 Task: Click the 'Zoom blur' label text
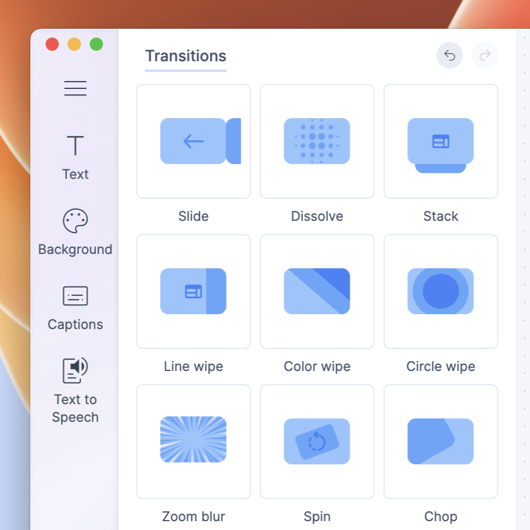(194, 517)
